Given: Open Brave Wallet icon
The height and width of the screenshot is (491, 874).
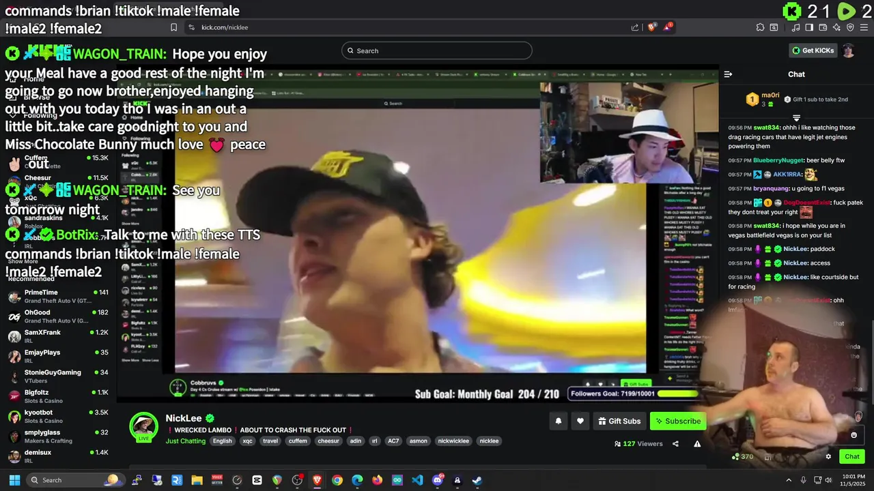Looking at the screenshot, I should tap(823, 27).
